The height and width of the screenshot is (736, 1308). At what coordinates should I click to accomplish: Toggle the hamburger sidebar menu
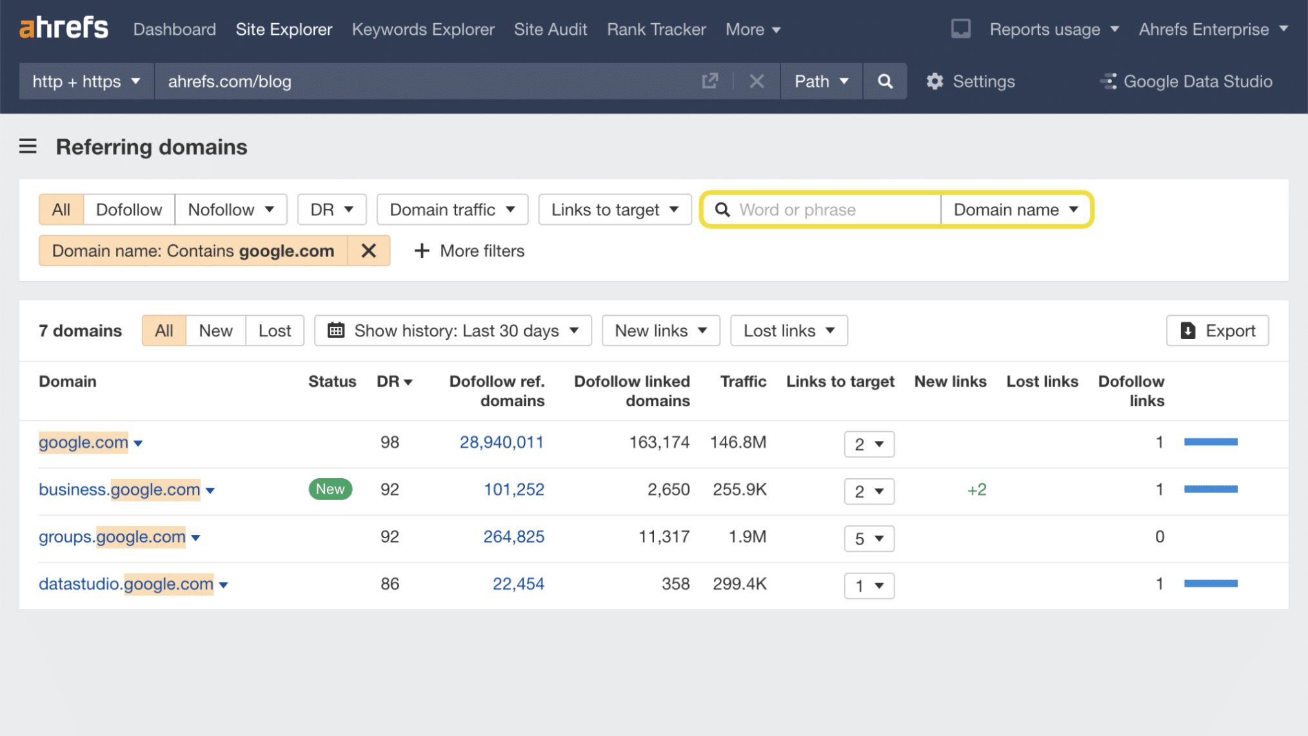[x=28, y=146]
